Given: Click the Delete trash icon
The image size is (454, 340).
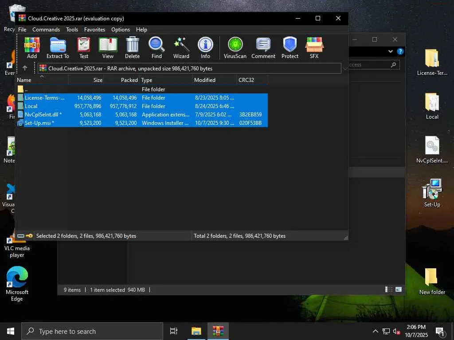Looking at the screenshot, I should click(132, 48).
